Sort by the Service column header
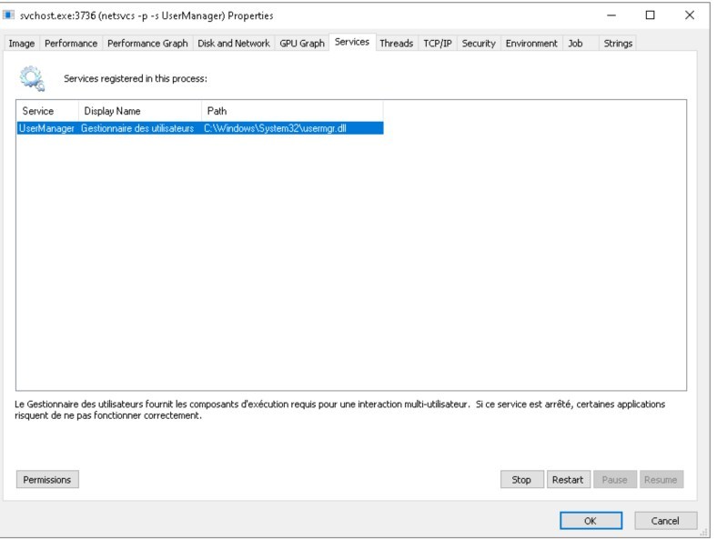The image size is (717, 539). point(47,111)
